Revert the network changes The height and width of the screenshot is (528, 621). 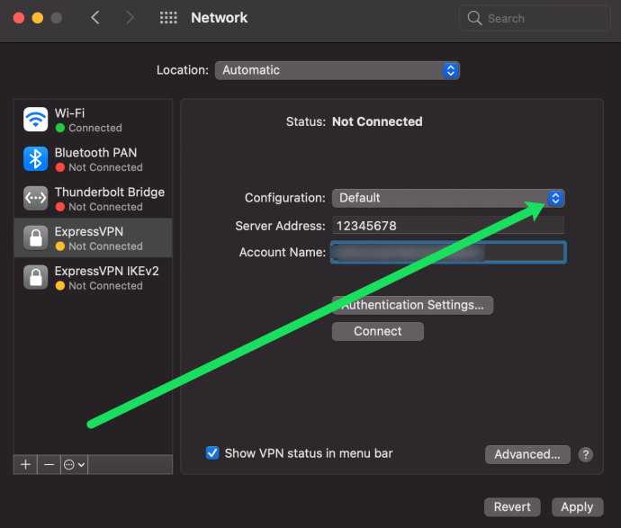[x=512, y=507]
